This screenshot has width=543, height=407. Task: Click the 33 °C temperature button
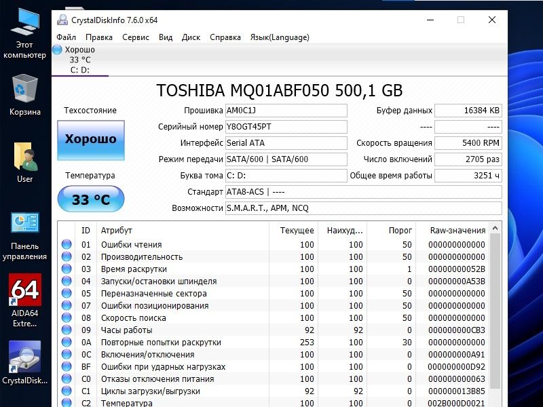pos(91,199)
